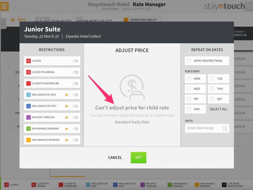Click the Closed legend icon in the footer
Image resolution: width=253 pixels, height=190 pixels.
point(6,185)
